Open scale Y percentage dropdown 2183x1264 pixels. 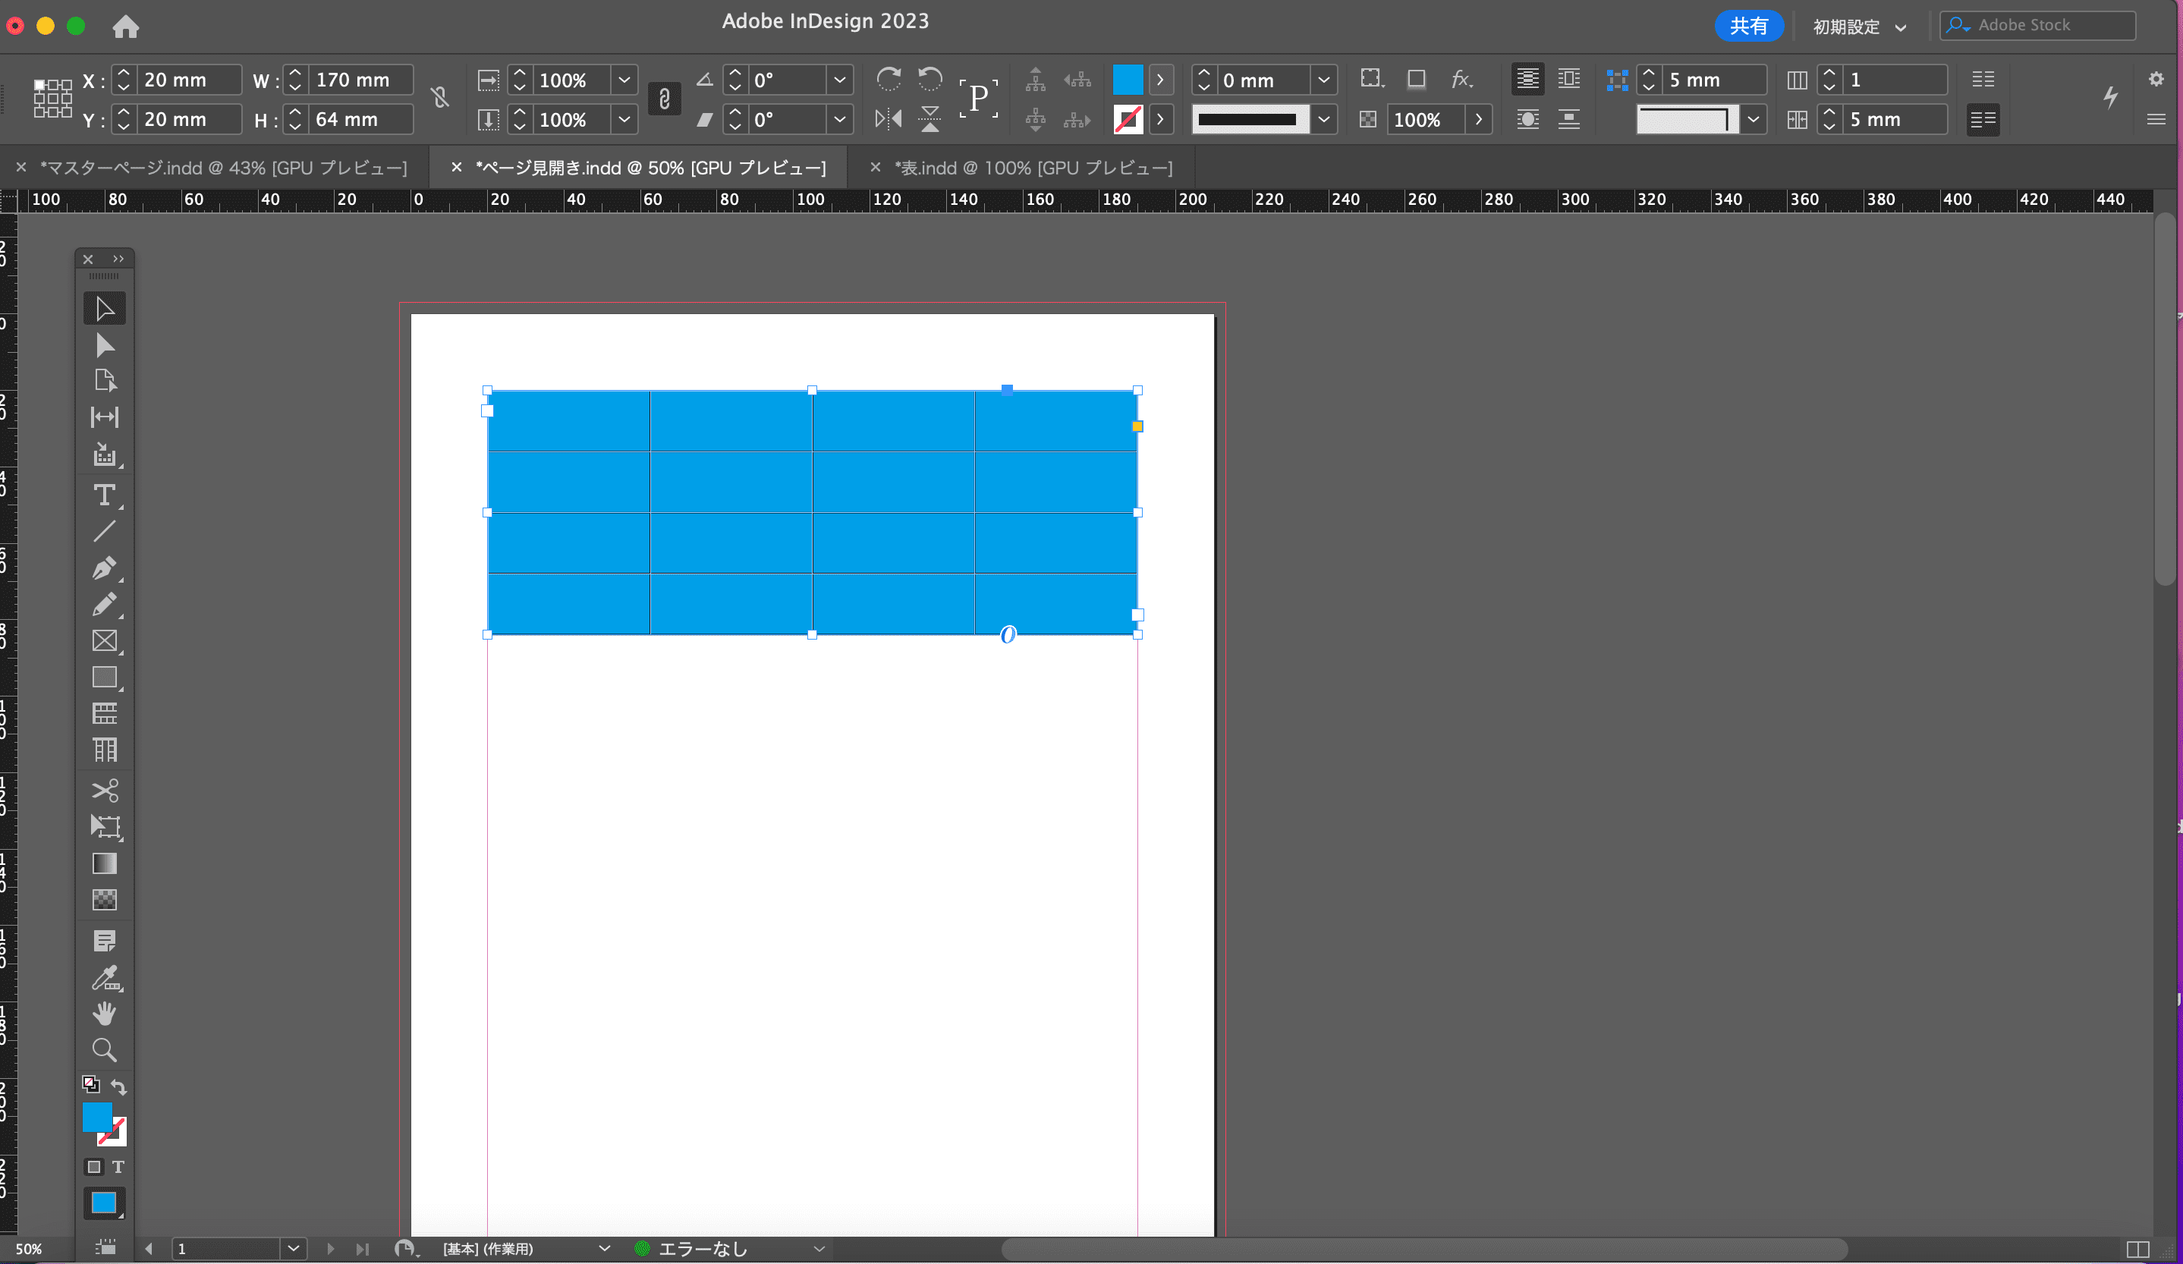pyautogui.click(x=624, y=120)
